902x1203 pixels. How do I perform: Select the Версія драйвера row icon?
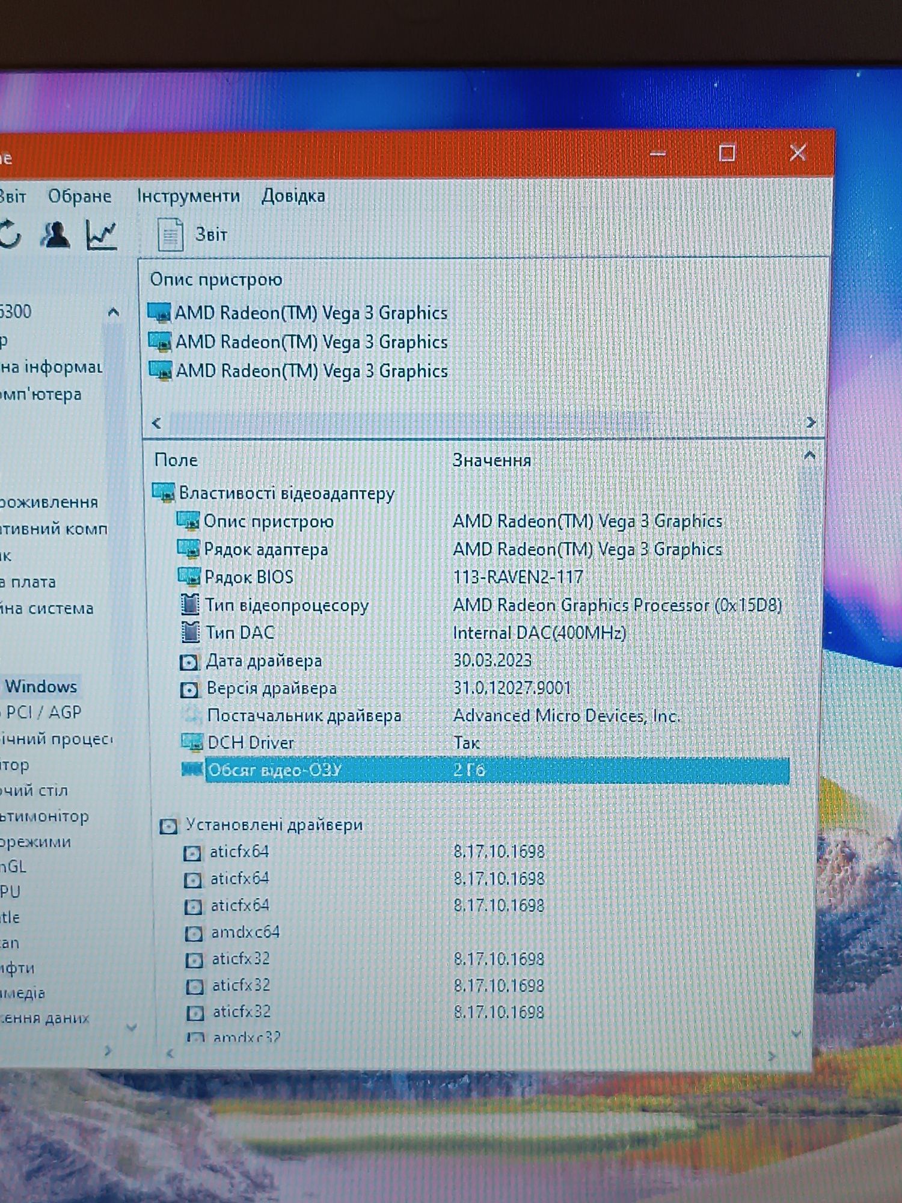pos(189,689)
